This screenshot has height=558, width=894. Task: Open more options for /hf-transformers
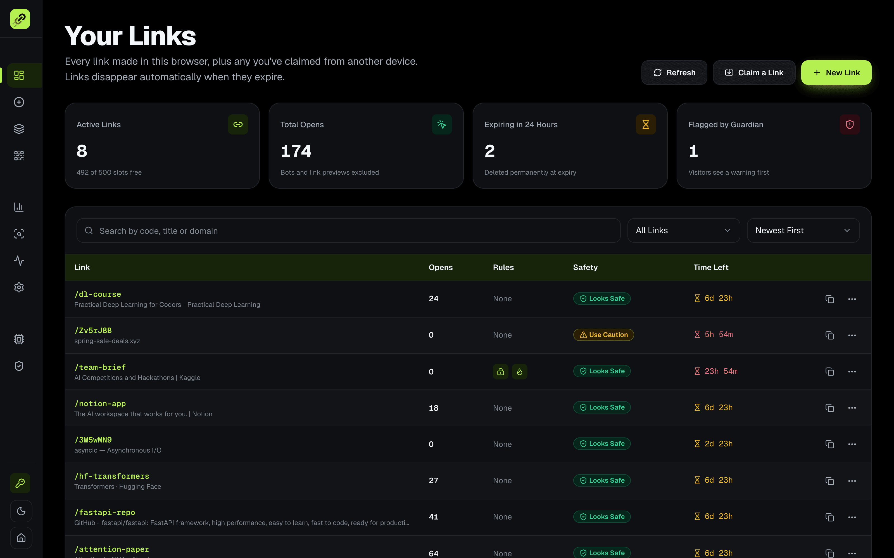[x=852, y=481]
